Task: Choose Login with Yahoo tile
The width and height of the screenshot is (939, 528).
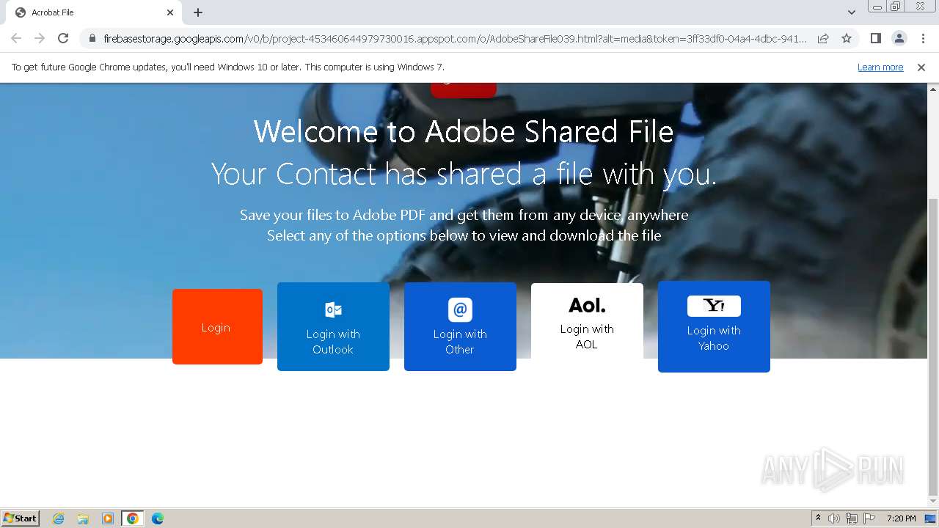Action: point(714,327)
